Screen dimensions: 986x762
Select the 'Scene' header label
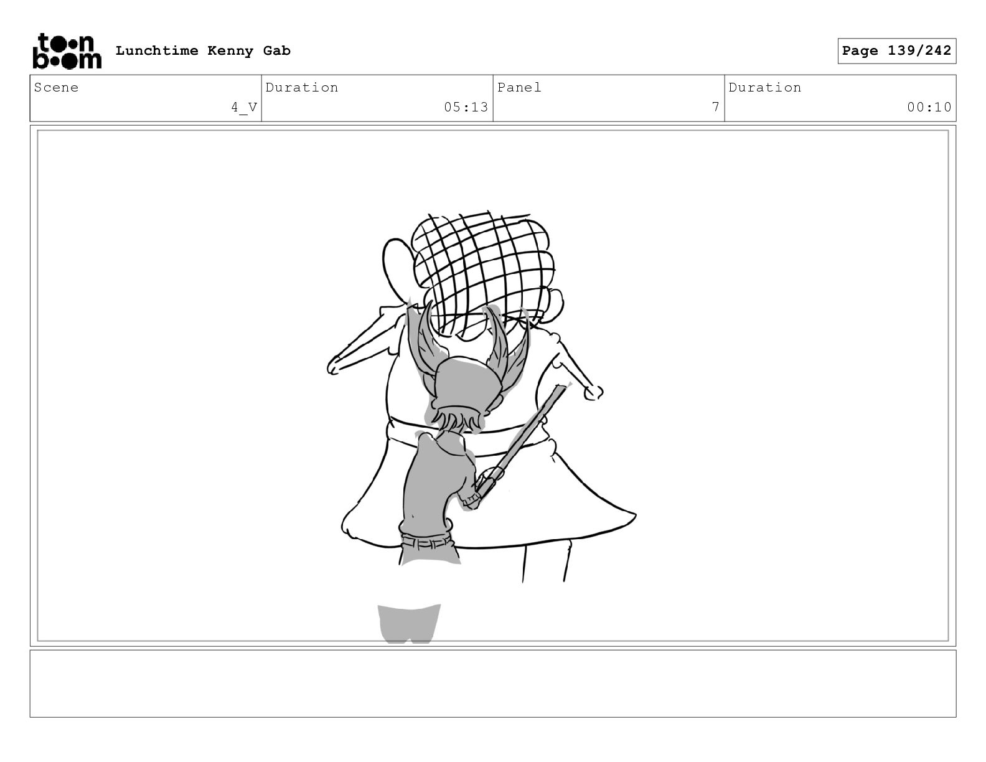click(x=57, y=88)
